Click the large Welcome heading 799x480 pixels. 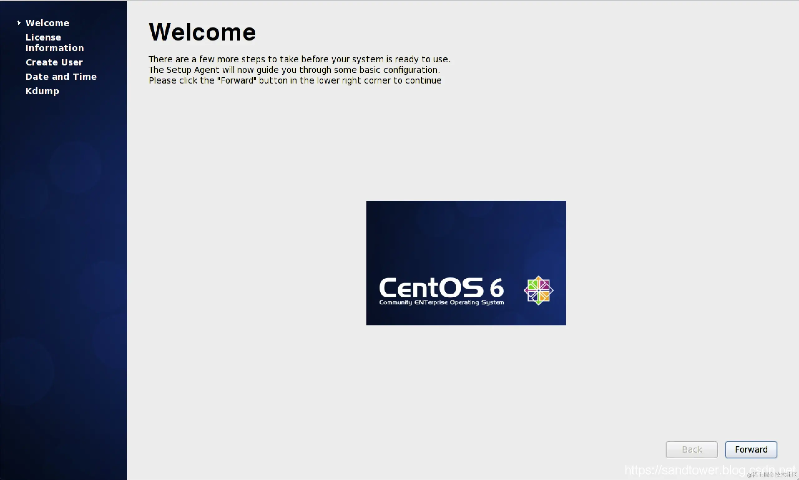pyautogui.click(x=202, y=32)
